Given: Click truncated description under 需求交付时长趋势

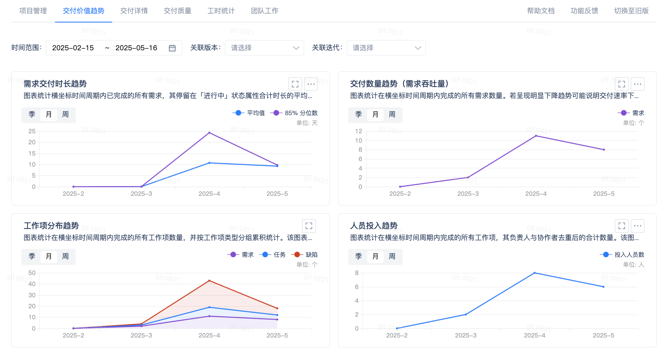Looking at the screenshot, I should [x=168, y=96].
